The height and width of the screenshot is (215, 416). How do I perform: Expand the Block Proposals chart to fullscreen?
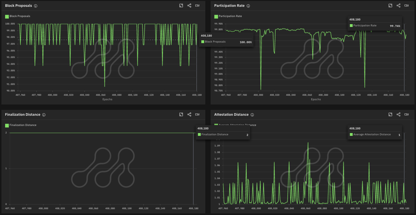click(181, 6)
